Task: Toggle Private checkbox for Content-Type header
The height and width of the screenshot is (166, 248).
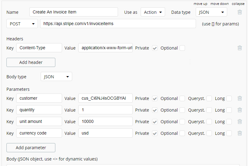Action: (155, 48)
